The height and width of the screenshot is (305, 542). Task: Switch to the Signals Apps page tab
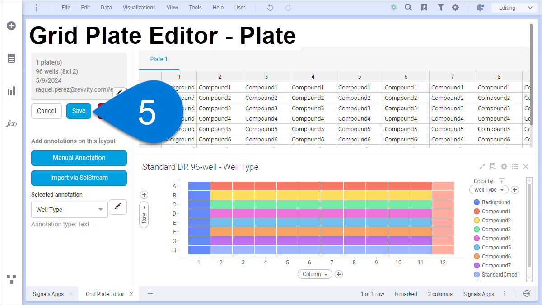(48, 294)
